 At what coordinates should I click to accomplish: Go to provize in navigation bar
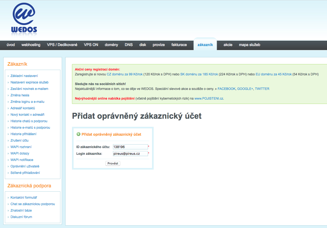click(x=159, y=45)
